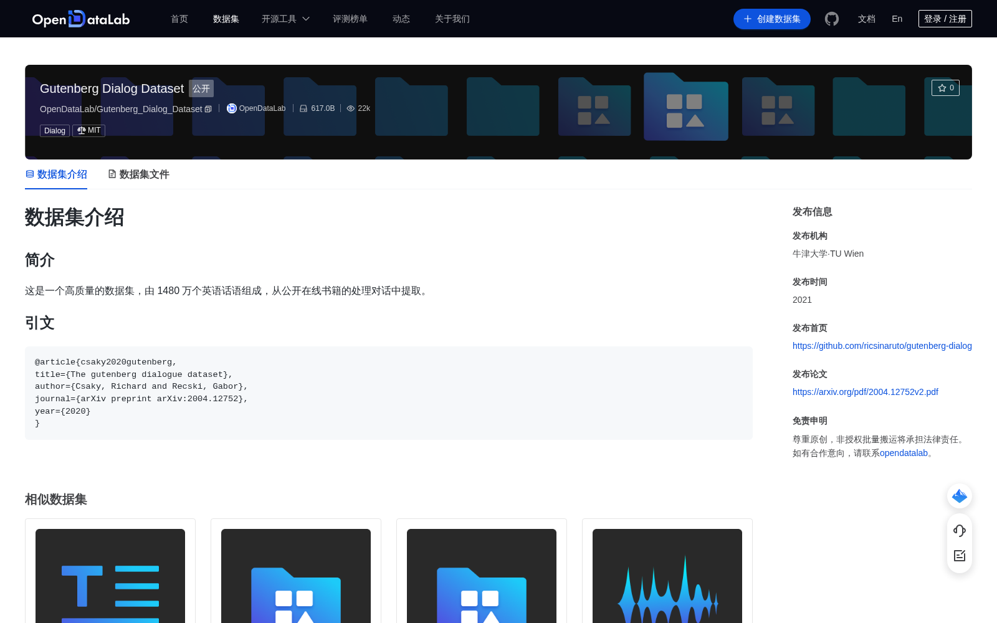Open the gutenberg-dialog GitHub link
The height and width of the screenshot is (623, 997).
(x=882, y=346)
